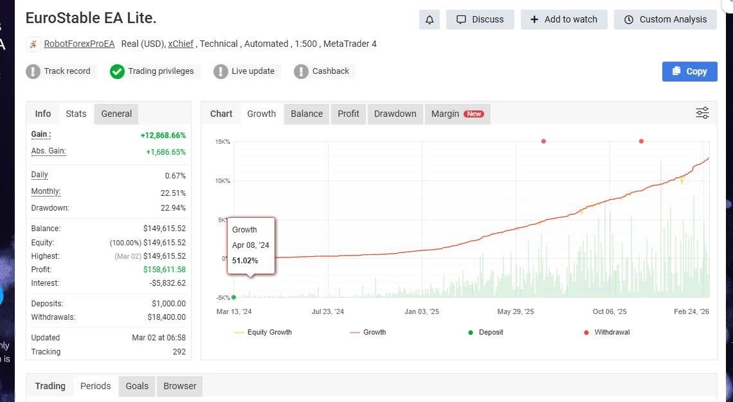
Task: Open chart settings sliders icon
Action: 702,114
